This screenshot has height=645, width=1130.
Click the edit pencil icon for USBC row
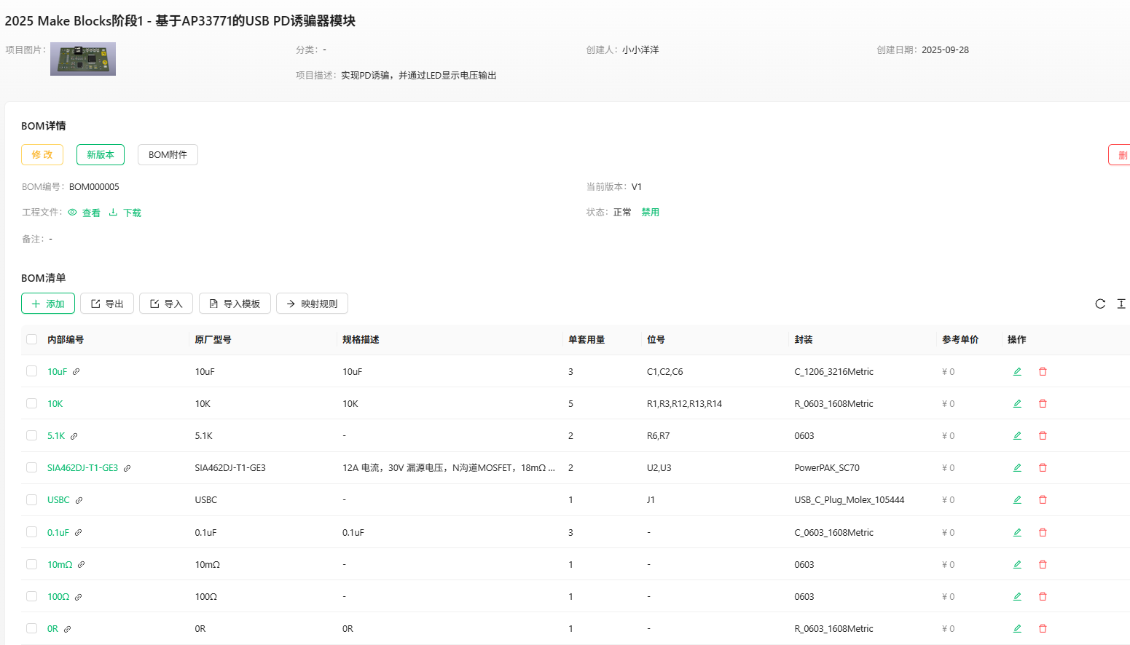click(x=1017, y=500)
